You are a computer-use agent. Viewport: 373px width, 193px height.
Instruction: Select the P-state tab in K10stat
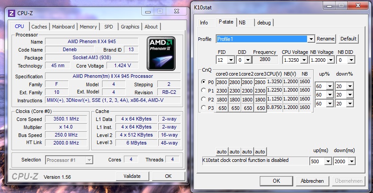[226, 22]
